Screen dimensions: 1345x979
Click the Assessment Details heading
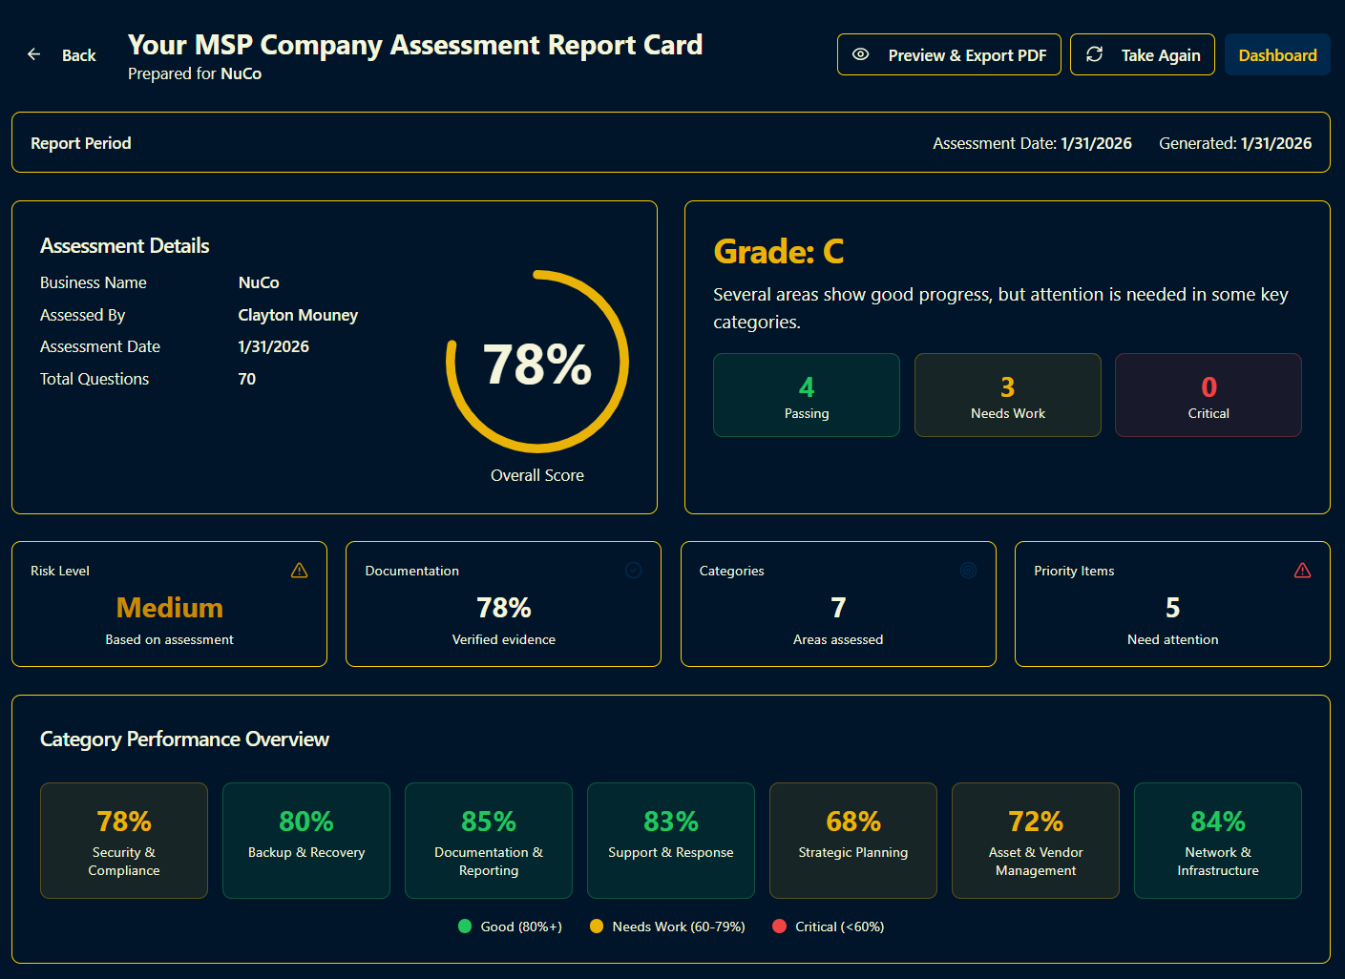point(124,246)
